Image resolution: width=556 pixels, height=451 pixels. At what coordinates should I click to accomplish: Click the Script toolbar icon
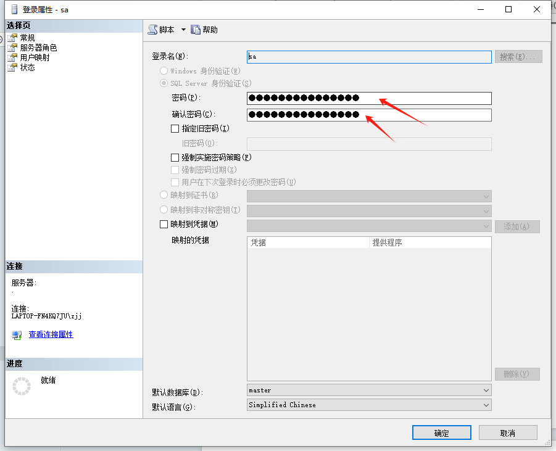coord(152,30)
